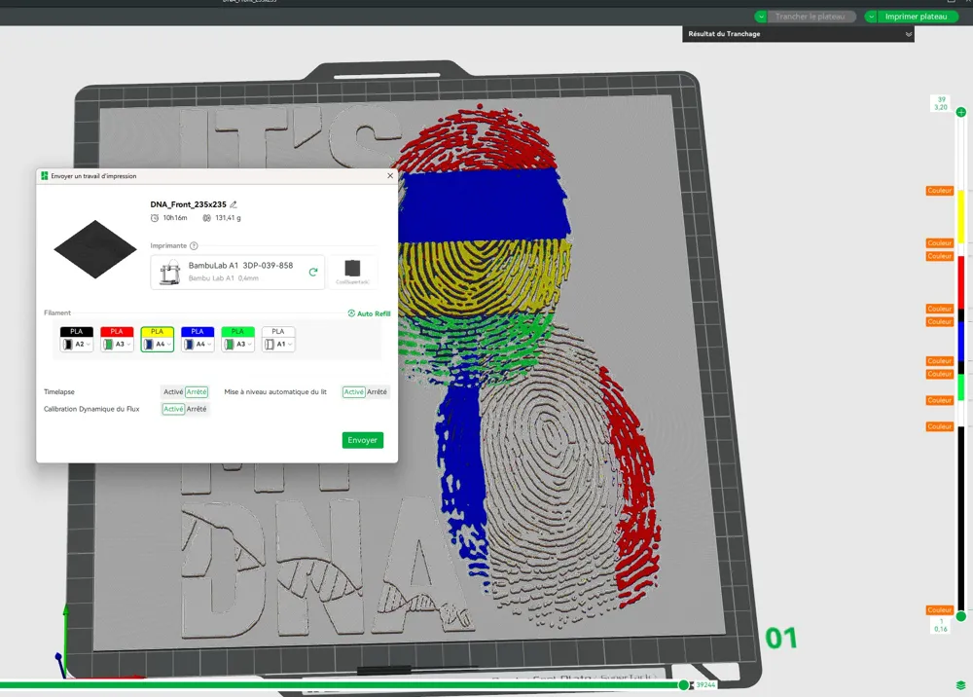Click the 39244 value beside horizontal slider
The width and height of the screenshot is (973, 697).
click(x=705, y=685)
